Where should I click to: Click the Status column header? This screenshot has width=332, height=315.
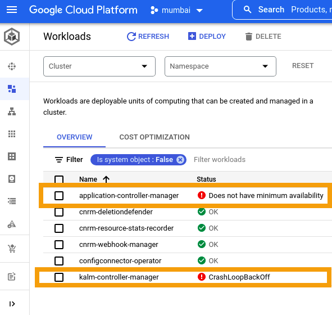coord(206,179)
